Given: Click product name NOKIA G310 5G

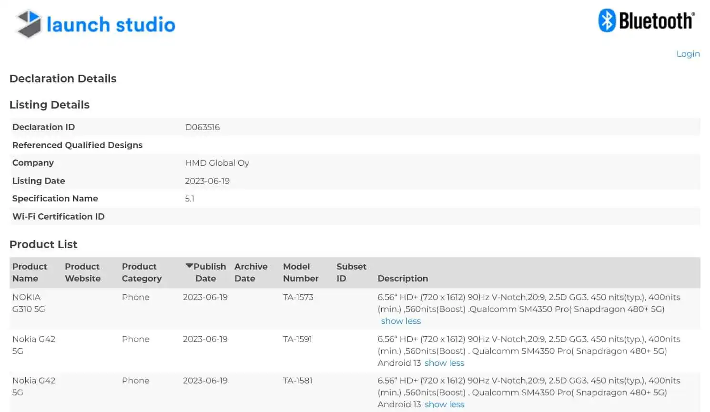Looking at the screenshot, I should tap(29, 303).
